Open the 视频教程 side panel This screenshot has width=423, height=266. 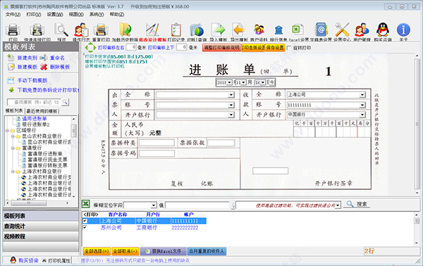click(40, 236)
